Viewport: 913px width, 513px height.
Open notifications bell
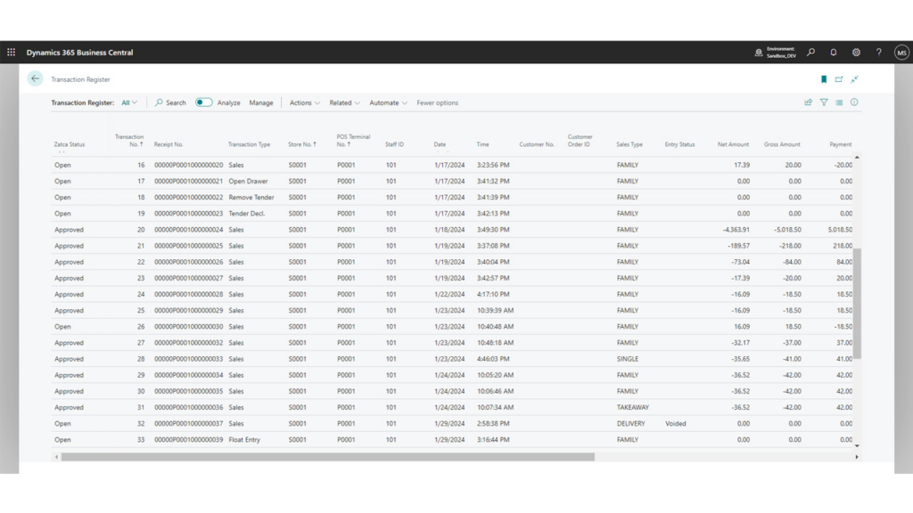coord(834,53)
